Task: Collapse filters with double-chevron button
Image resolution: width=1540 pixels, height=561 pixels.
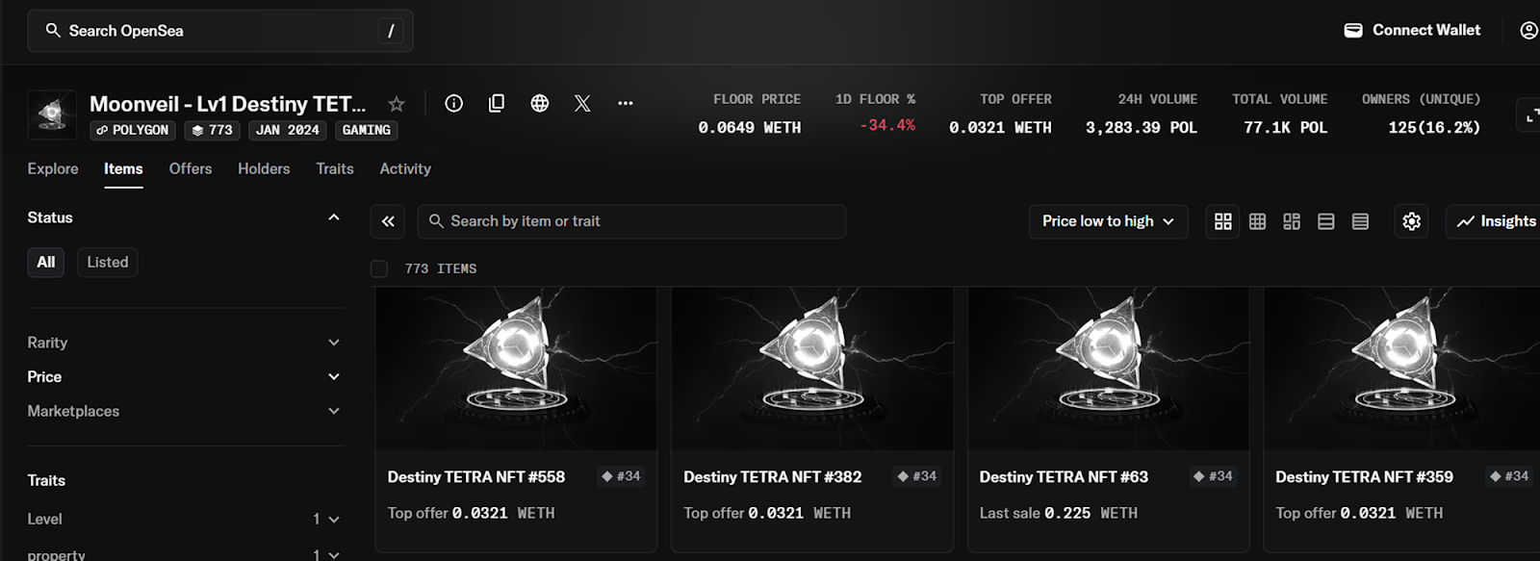Action: [388, 221]
